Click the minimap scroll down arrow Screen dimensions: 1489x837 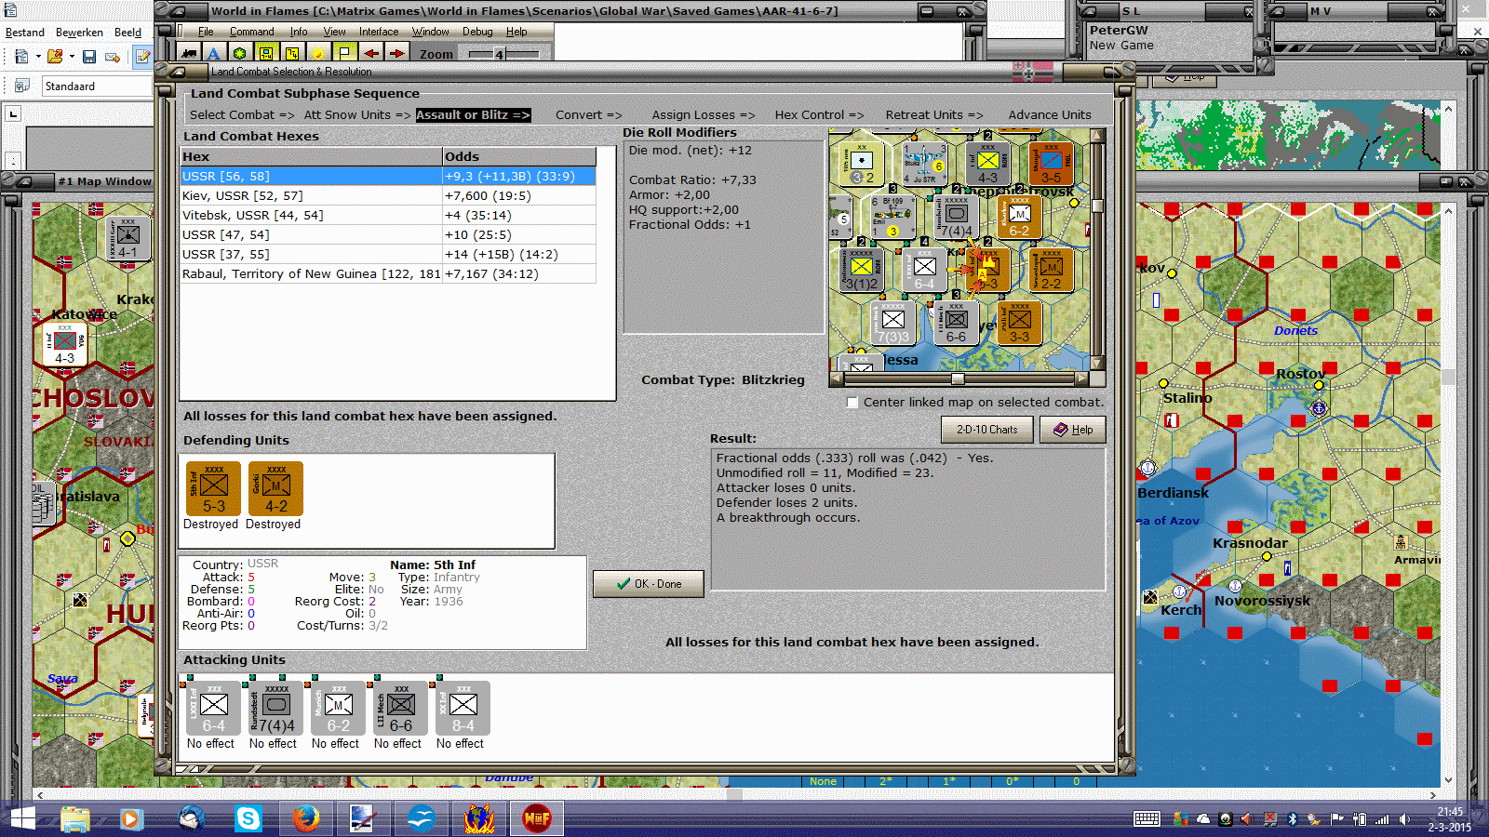click(1097, 364)
